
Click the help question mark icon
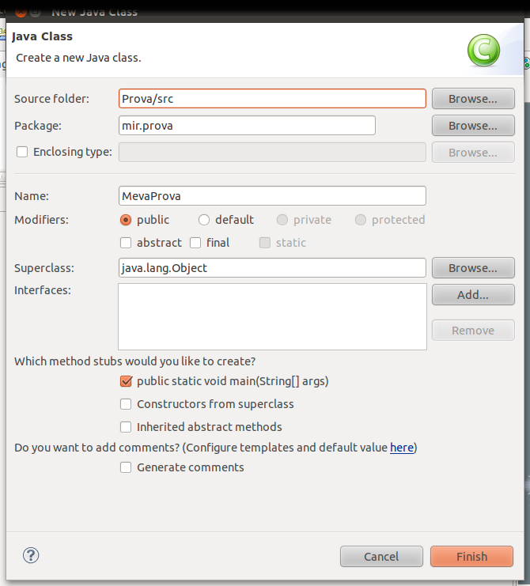pos(32,555)
